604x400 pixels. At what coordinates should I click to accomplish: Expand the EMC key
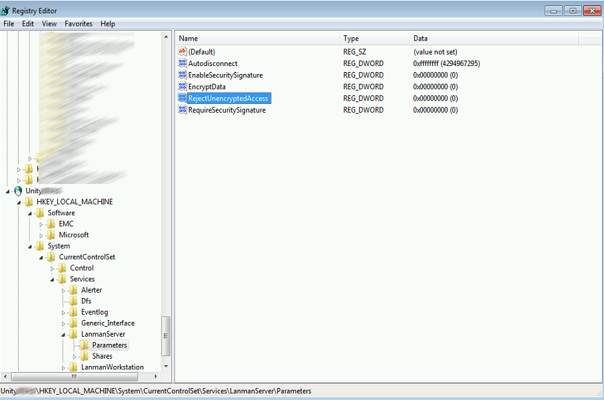[41, 225]
